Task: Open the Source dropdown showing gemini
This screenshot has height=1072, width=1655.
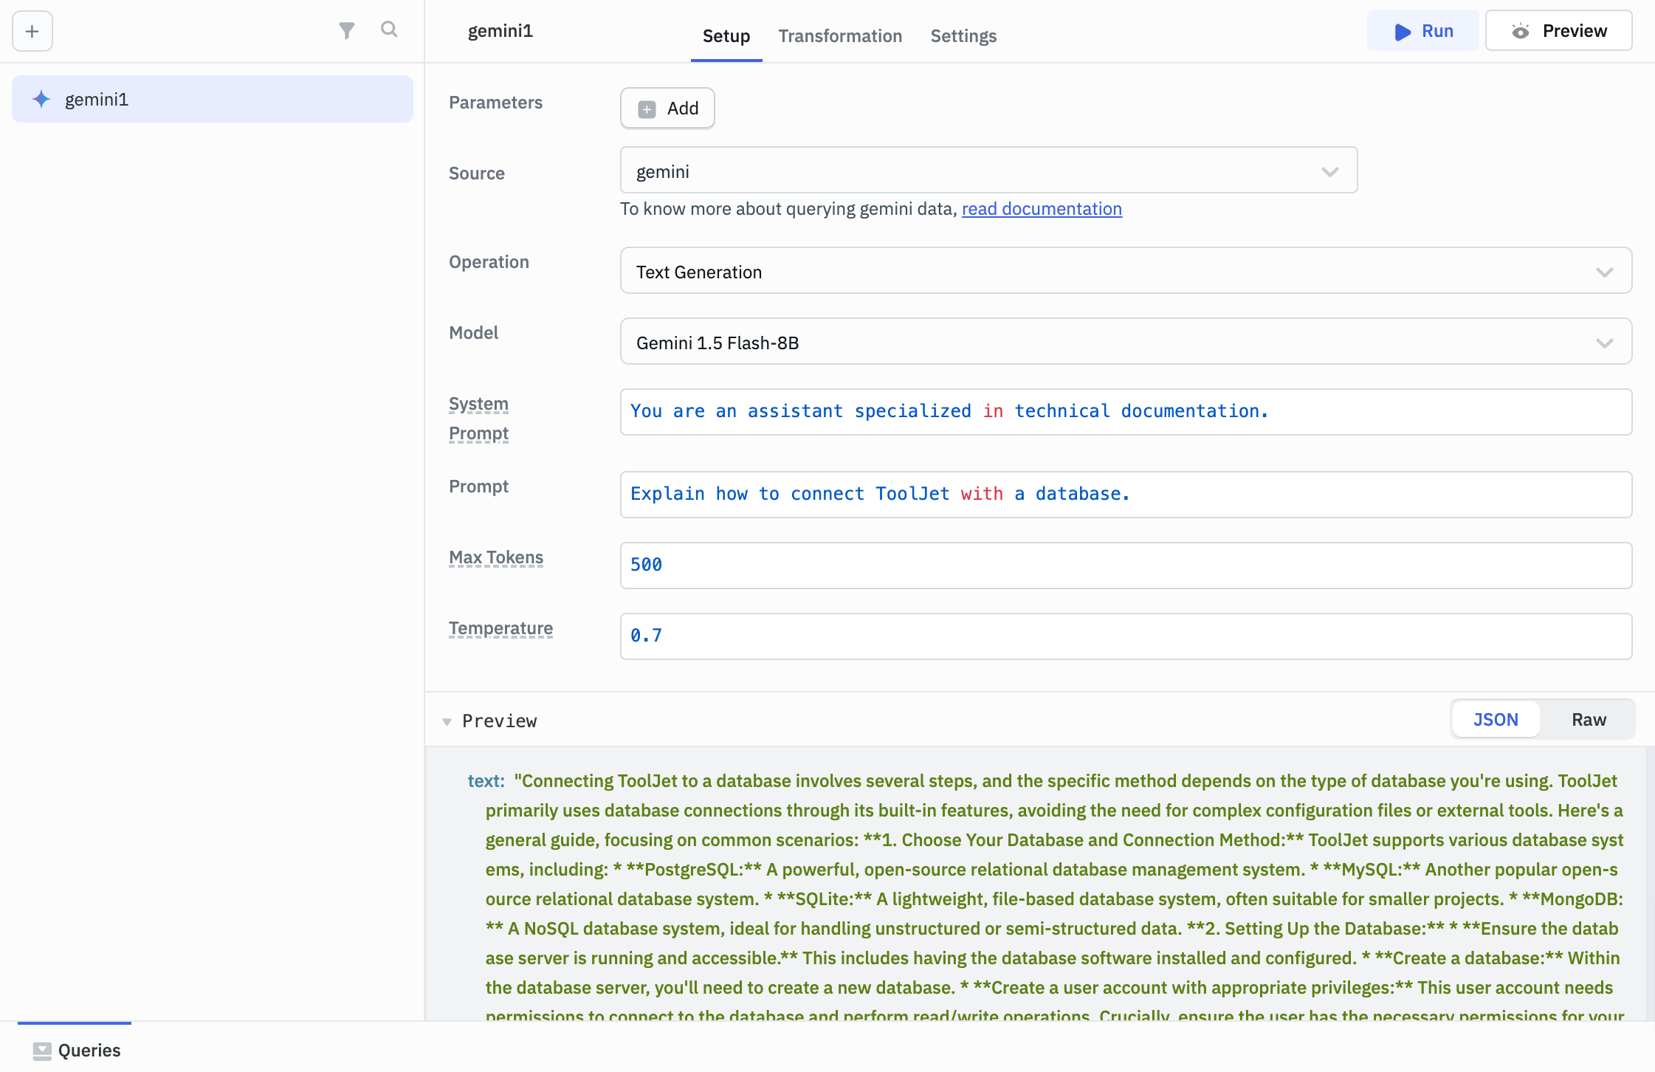Action: [x=988, y=171]
